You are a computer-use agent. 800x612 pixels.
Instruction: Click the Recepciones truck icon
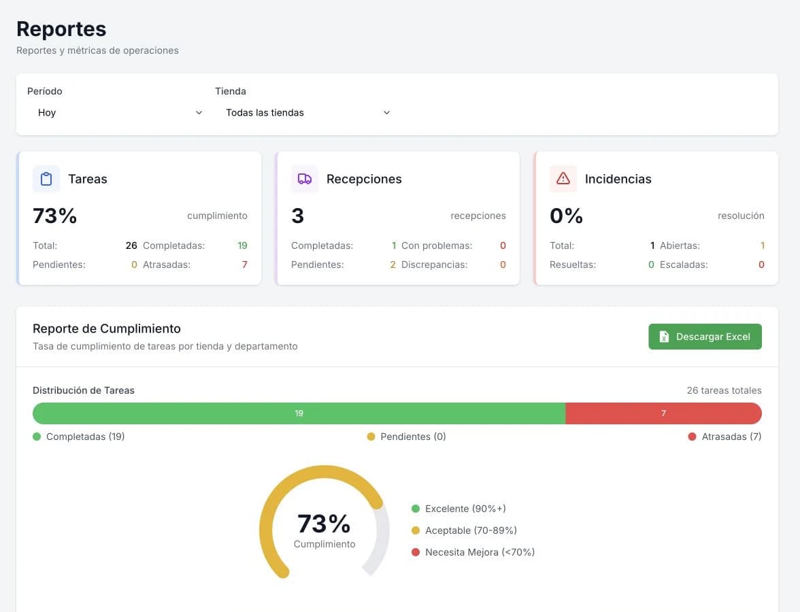tap(305, 179)
